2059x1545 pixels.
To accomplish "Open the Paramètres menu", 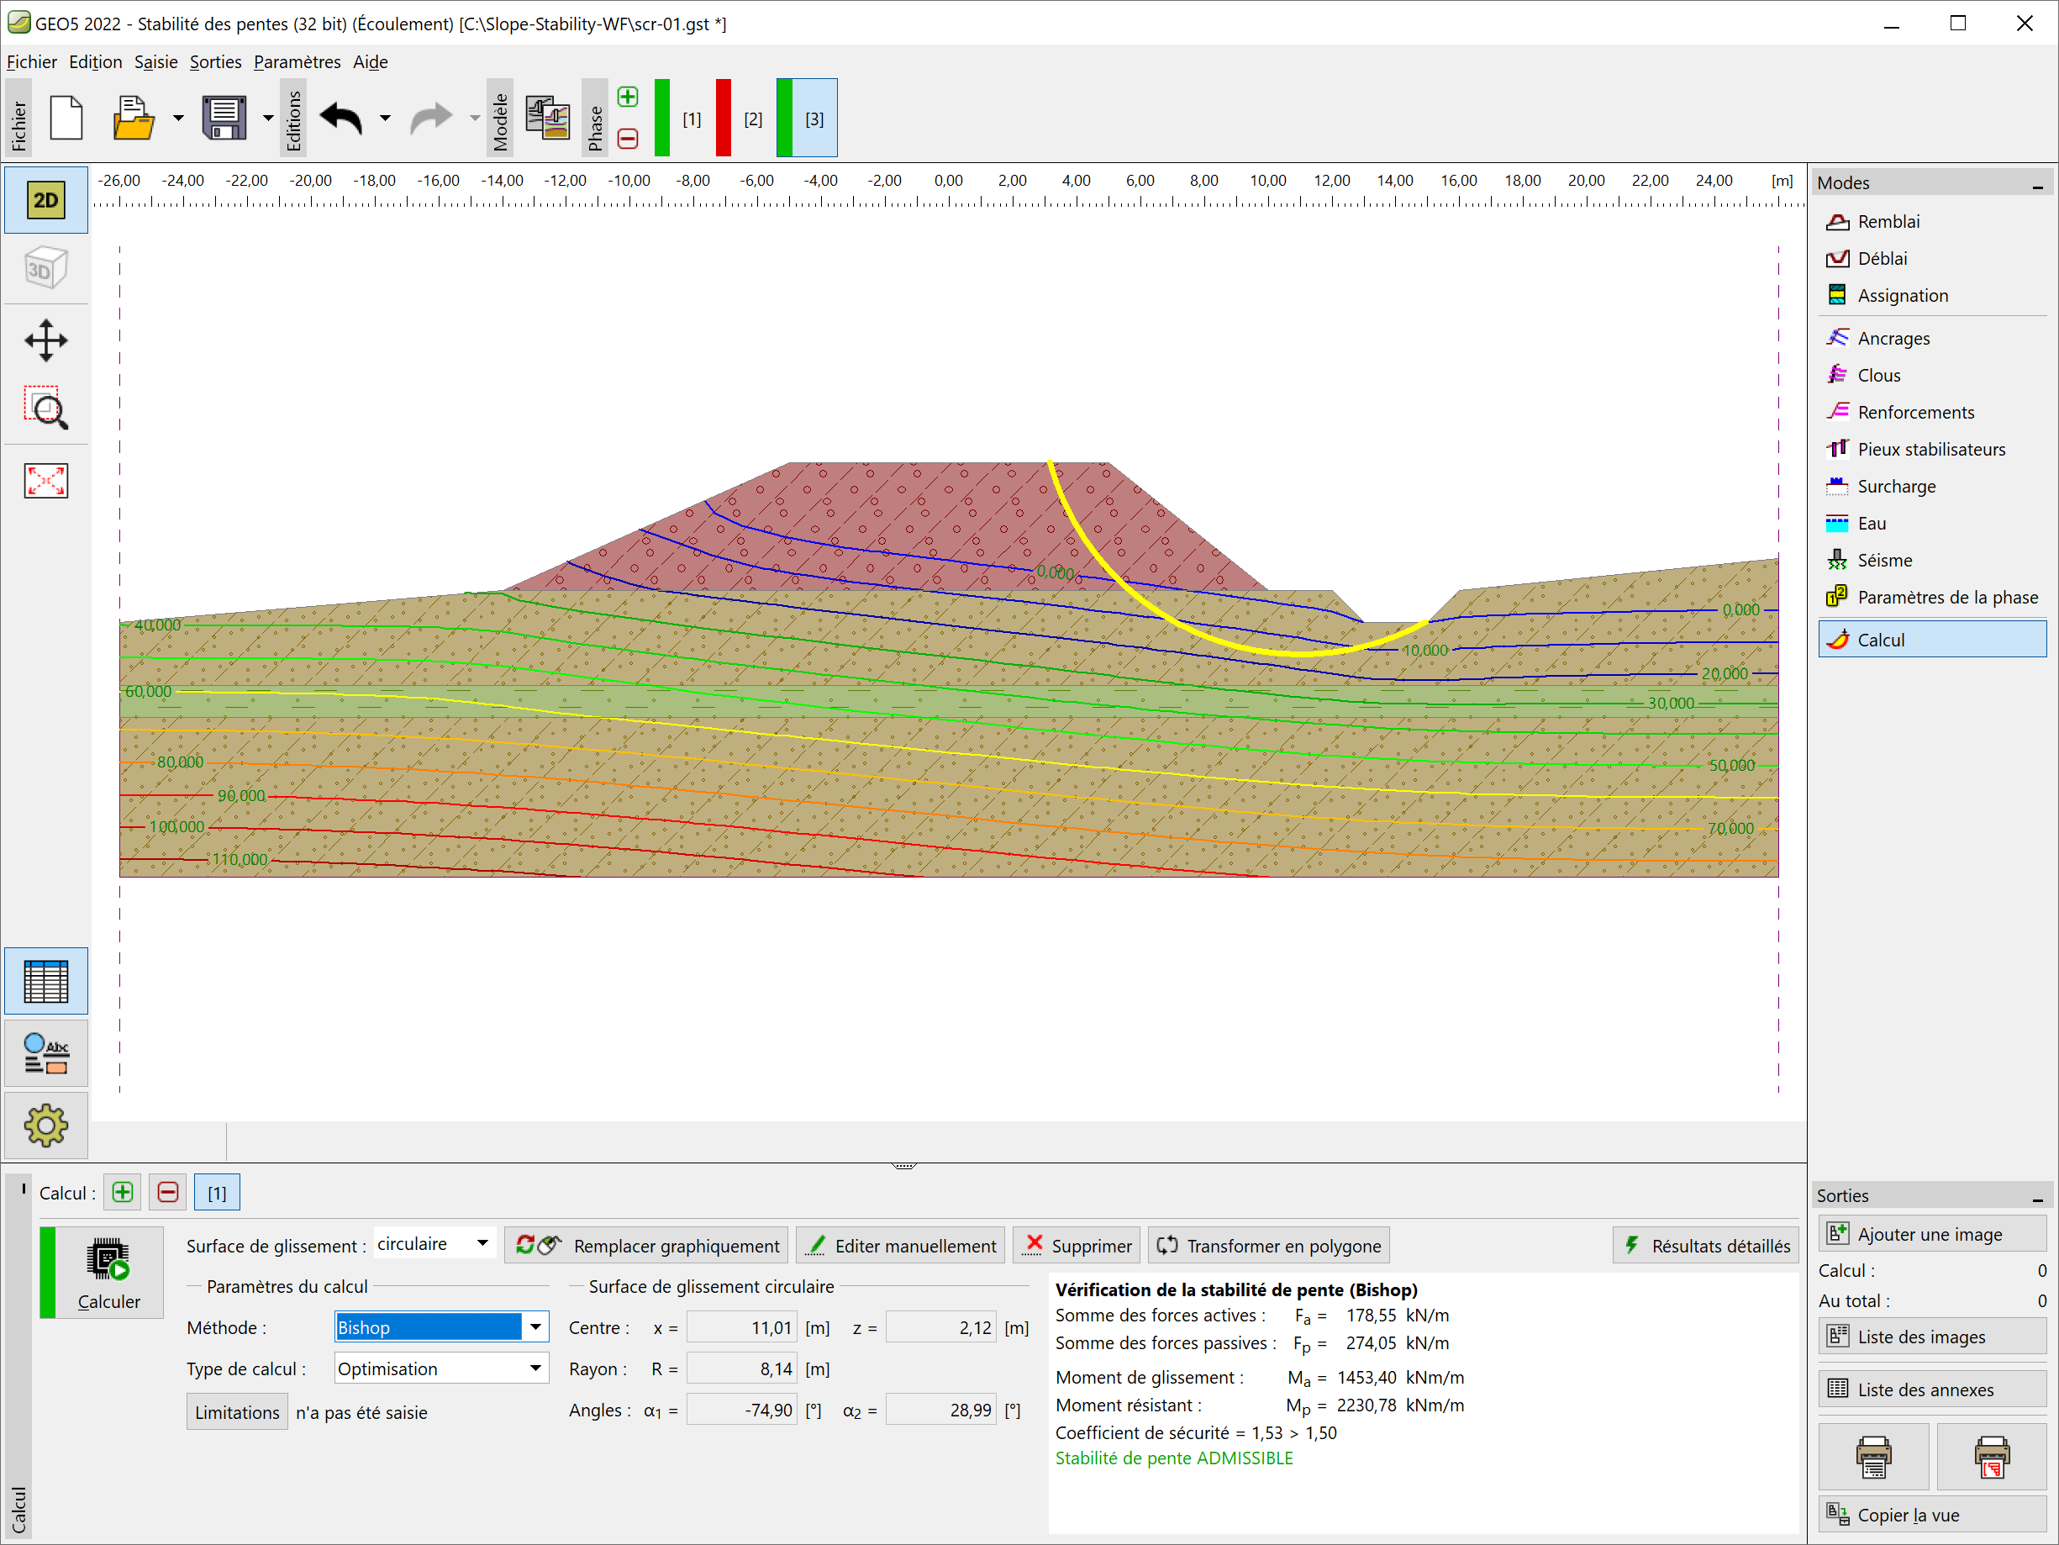I will [x=297, y=62].
